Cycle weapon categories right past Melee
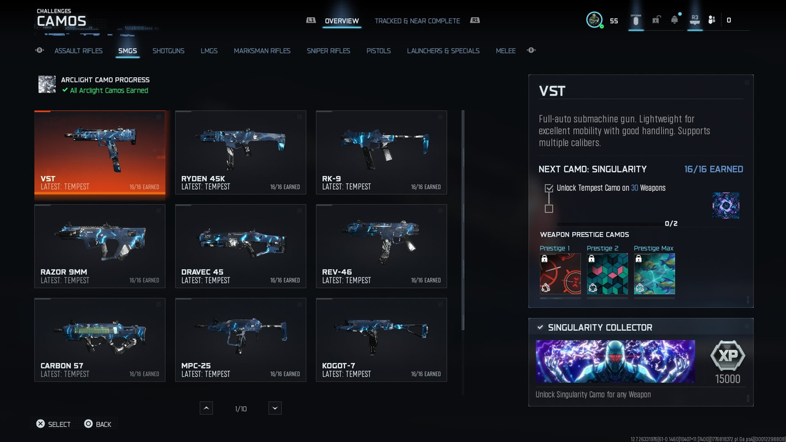This screenshot has height=442, width=786. [531, 50]
